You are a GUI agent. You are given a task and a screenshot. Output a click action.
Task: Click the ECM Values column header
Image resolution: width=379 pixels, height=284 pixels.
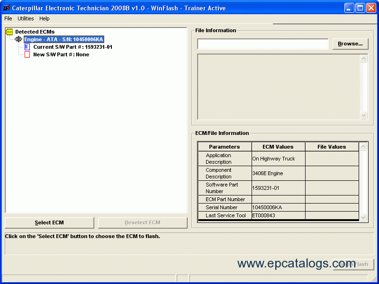[x=278, y=147]
